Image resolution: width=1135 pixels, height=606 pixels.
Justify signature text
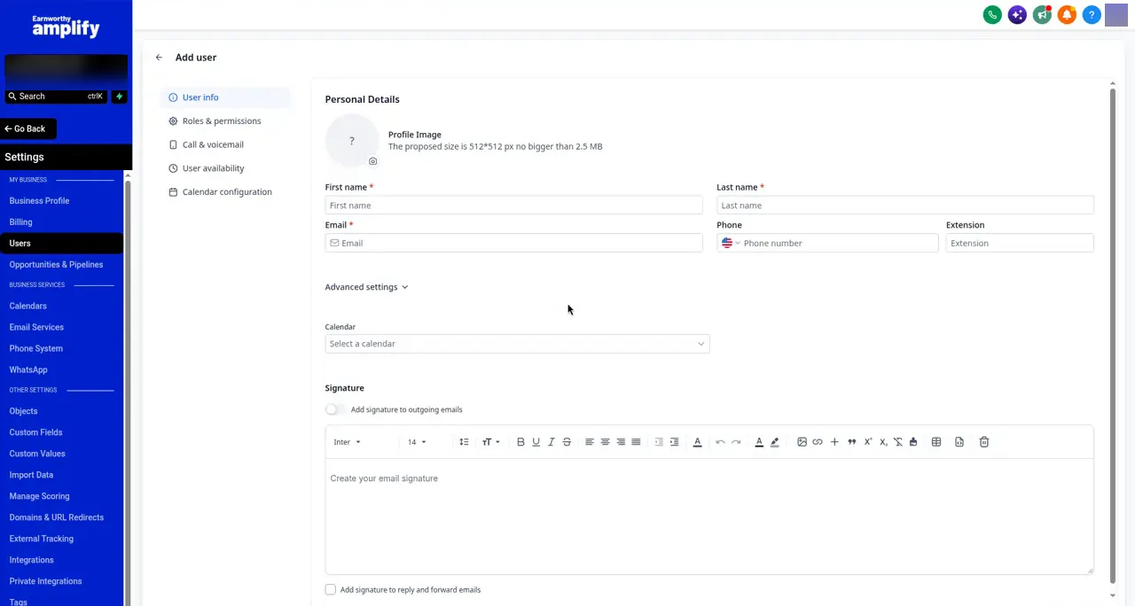coord(636,442)
